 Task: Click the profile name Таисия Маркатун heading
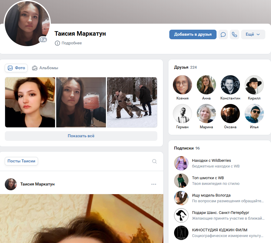(x=80, y=34)
